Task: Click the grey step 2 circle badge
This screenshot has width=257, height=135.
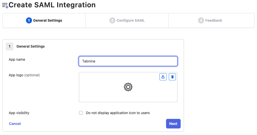Action: (112, 20)
